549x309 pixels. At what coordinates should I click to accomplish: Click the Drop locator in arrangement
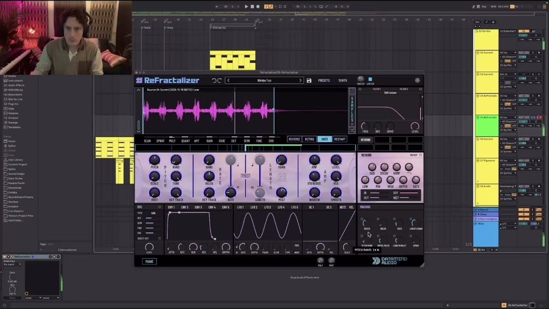[169, 27]
